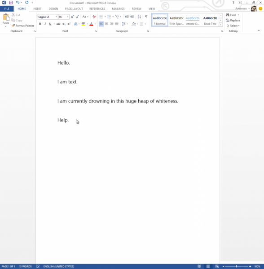Switch to Read Mode view
Viewport: 264px width, 269px height.
[x=199, y=266]
